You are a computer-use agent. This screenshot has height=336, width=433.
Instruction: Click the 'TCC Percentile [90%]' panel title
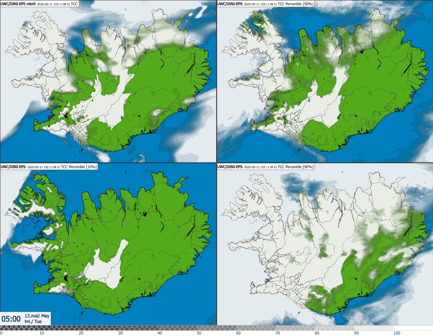(265, 167)
